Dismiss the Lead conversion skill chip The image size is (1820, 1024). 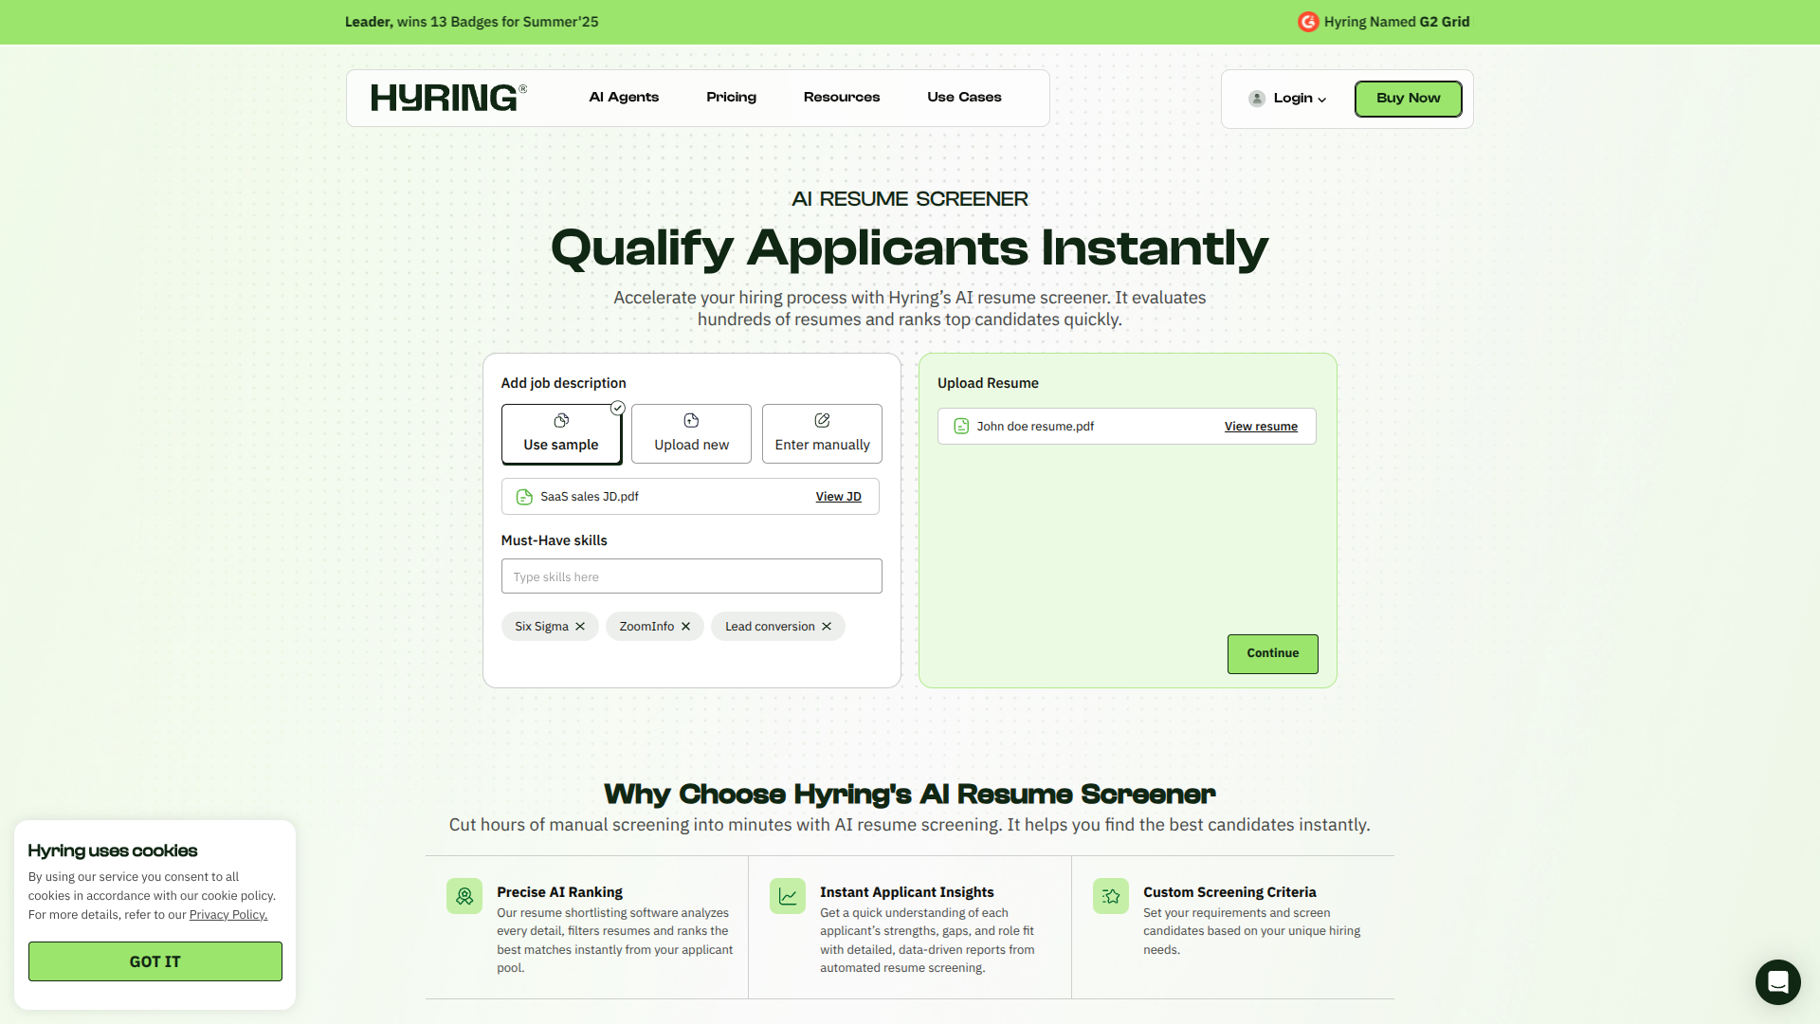(x=826, y=626)
